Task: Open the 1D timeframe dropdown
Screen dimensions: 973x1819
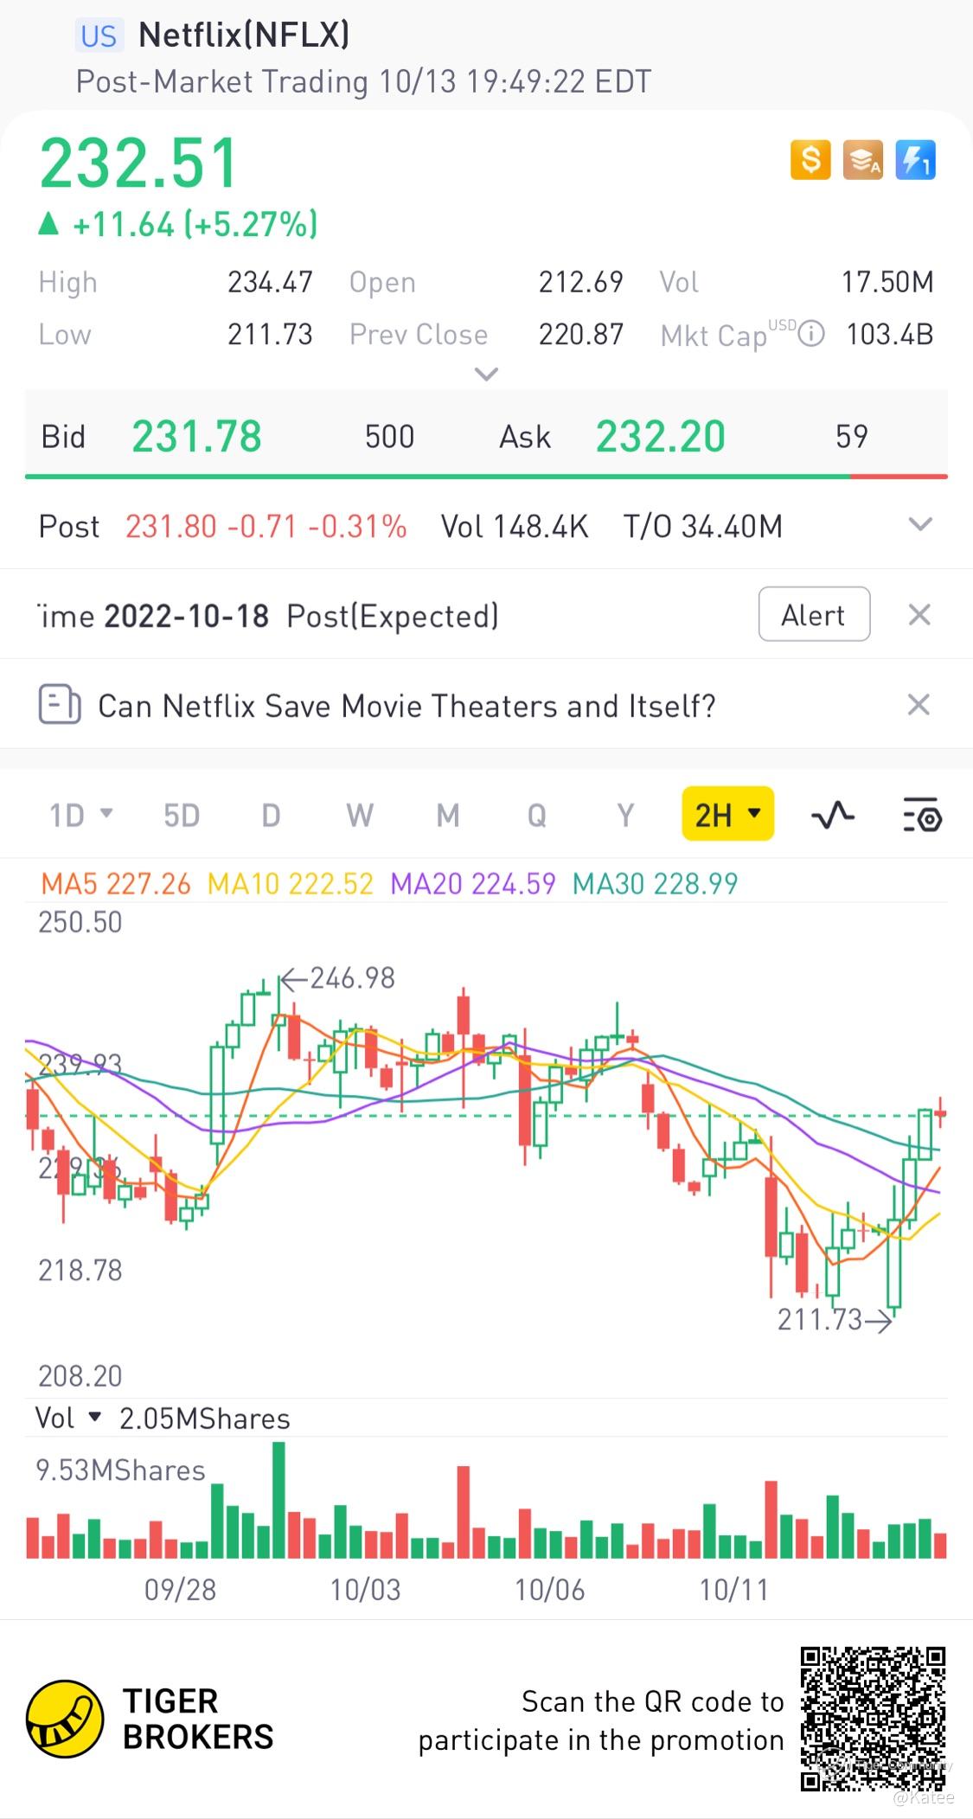Action: pyautogui.click(x=81, y=815)
